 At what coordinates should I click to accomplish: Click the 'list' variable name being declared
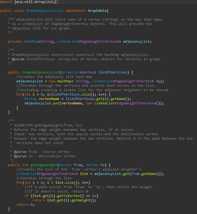click(84, 174)
